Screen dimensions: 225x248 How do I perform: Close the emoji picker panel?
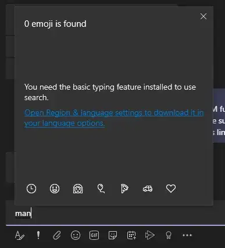[x=203, y=16]
